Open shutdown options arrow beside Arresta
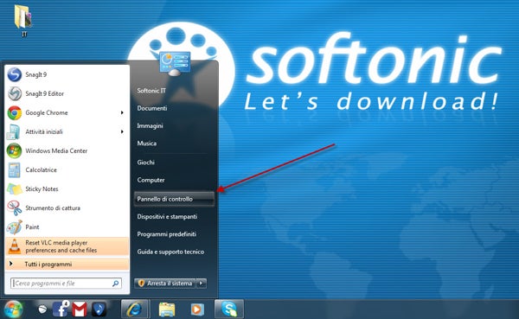The width and height of the screenshot is (519, 319). coord(202,284)
